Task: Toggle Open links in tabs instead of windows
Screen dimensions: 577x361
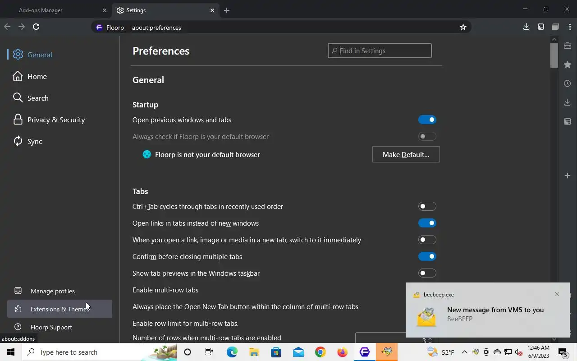Action: pyautogui.click(x=427, y=223)
